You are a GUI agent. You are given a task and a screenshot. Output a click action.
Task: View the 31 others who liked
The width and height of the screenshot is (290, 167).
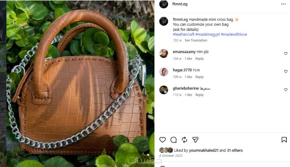[x=235, y=150]
